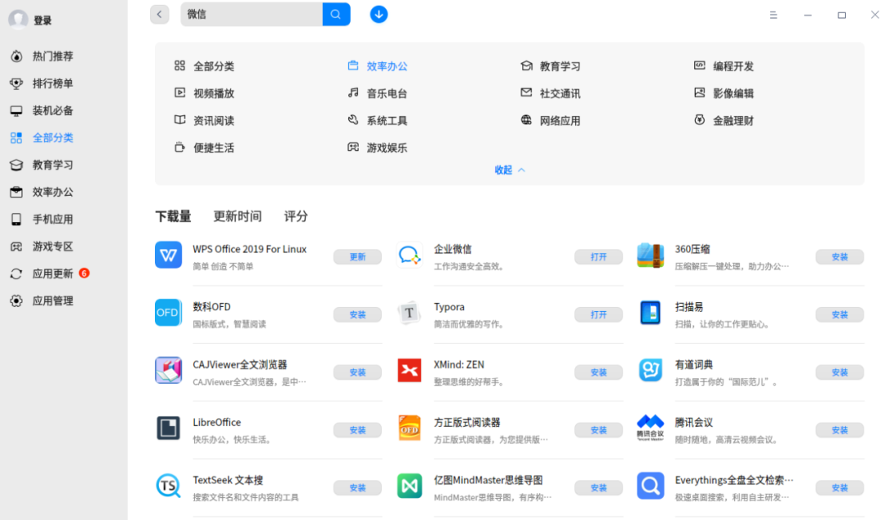Viewport: 885px width, 520px height.
Task: Select 便捷生活 category
Action: coord(204,147)
